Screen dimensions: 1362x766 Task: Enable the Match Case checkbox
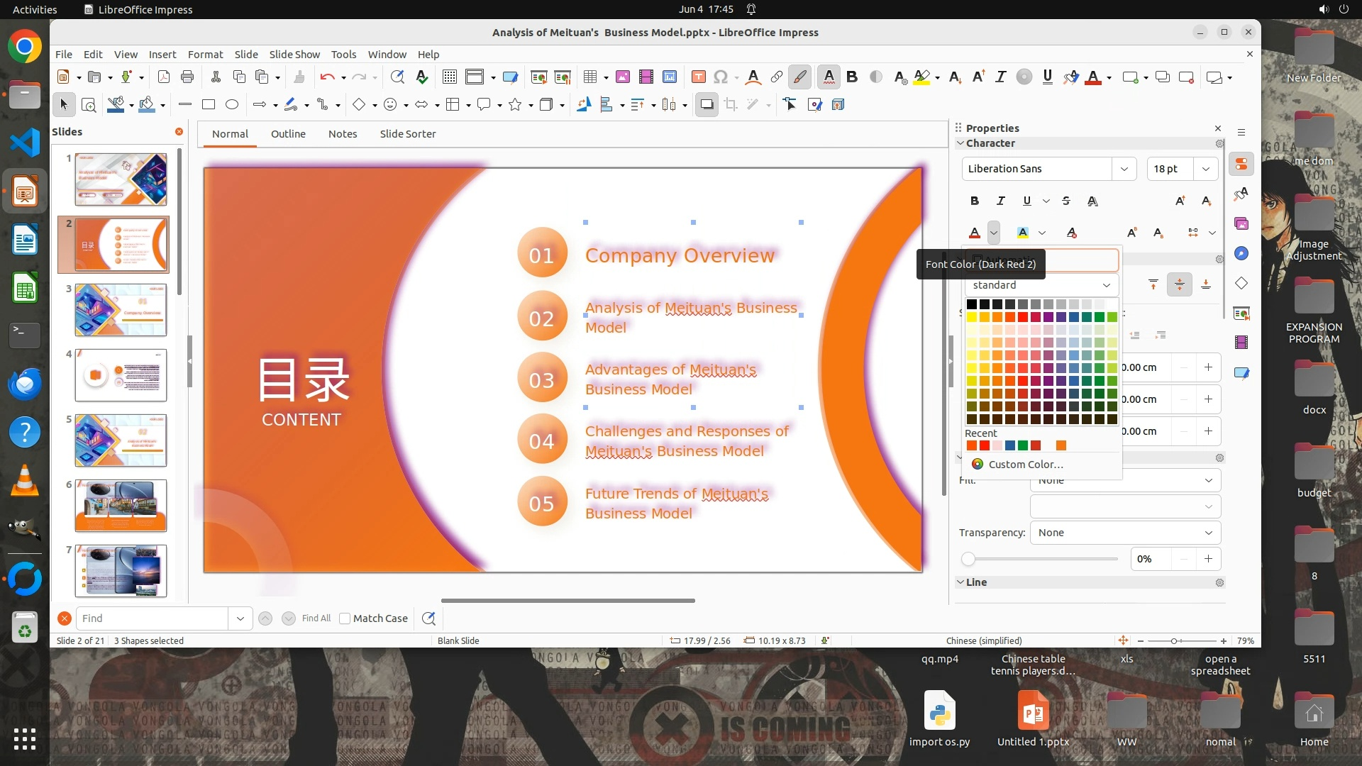coord(345,618)
